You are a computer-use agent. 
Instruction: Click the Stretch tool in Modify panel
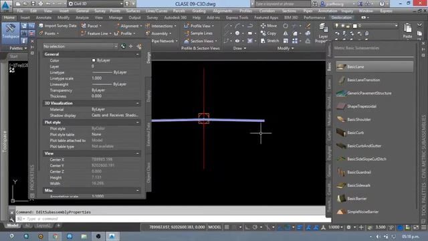point(270,41)
